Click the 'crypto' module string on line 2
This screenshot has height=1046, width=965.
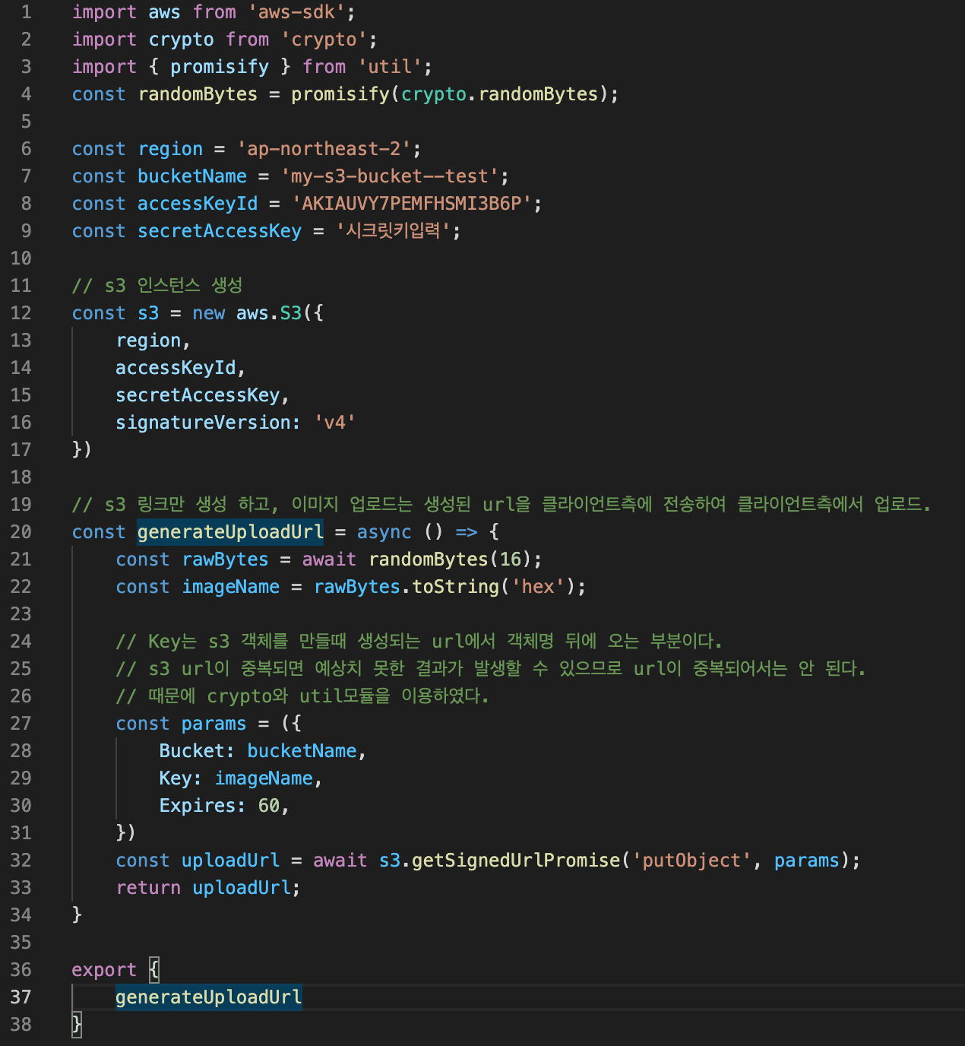[324, 40]
